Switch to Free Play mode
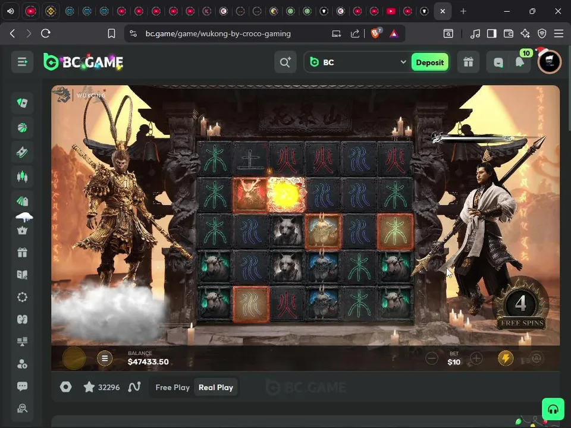 [172, 388]
